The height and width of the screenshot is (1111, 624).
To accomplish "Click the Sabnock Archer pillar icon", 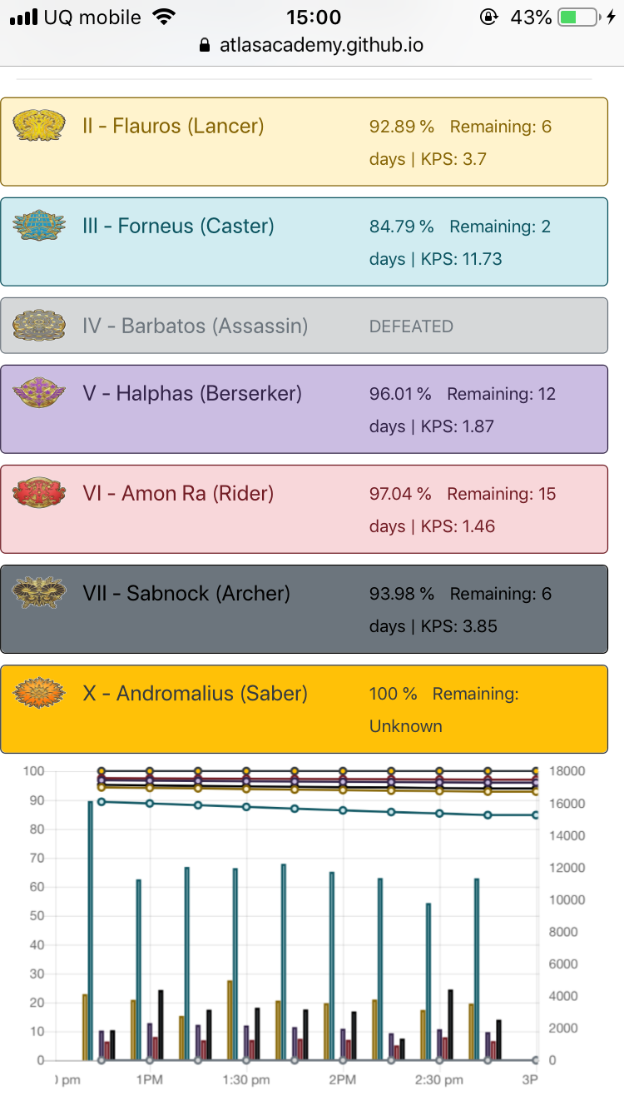I will point(39,593).
